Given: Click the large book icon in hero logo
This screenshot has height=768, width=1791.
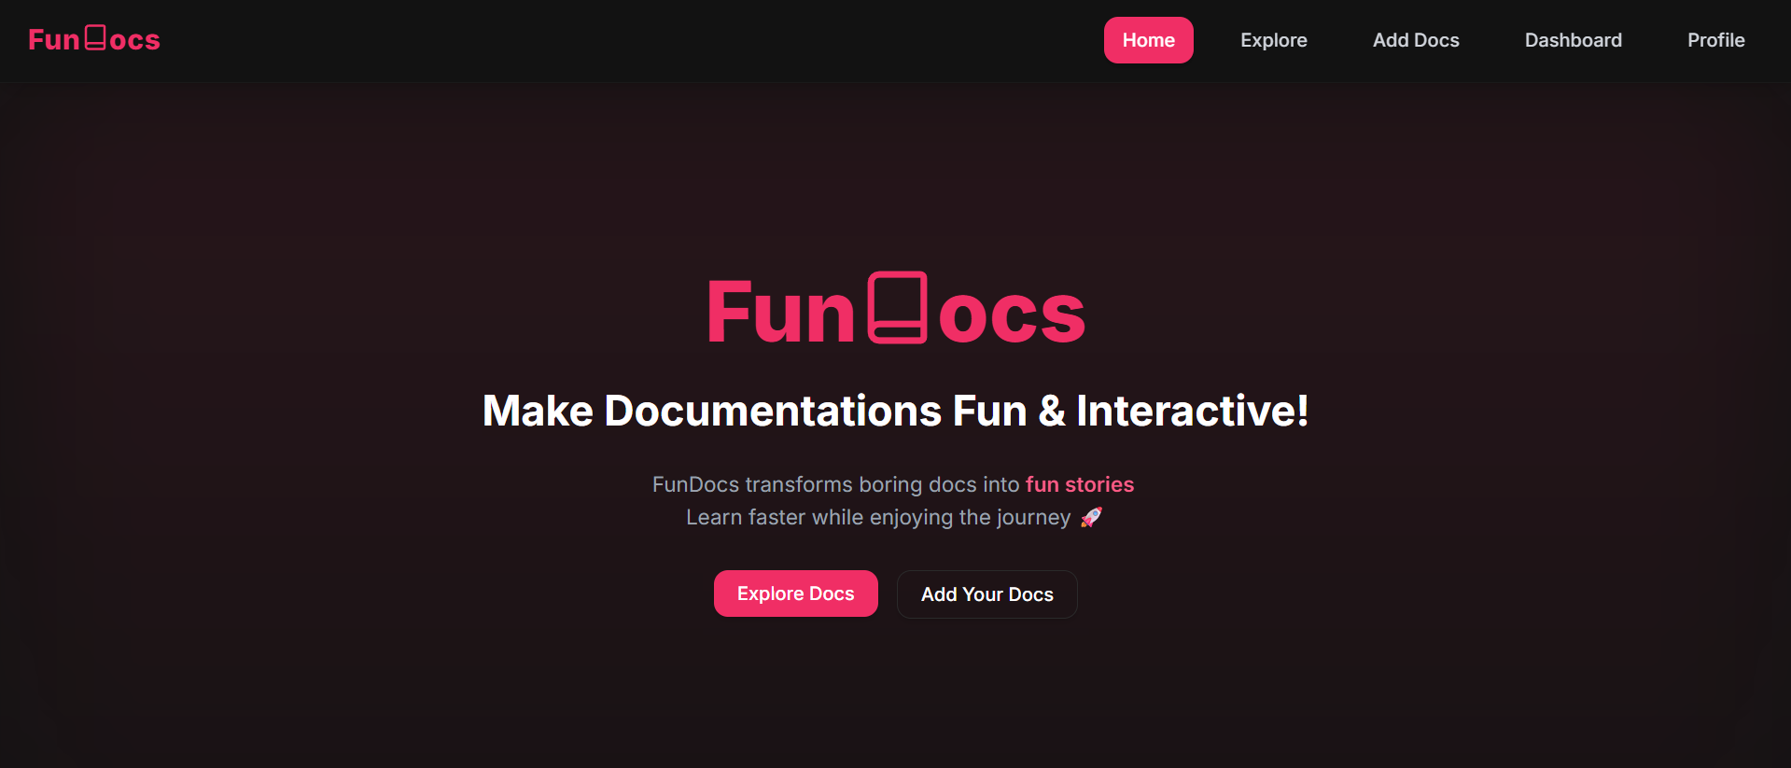Looking at the screenshot, I should (x=897, y=308).
